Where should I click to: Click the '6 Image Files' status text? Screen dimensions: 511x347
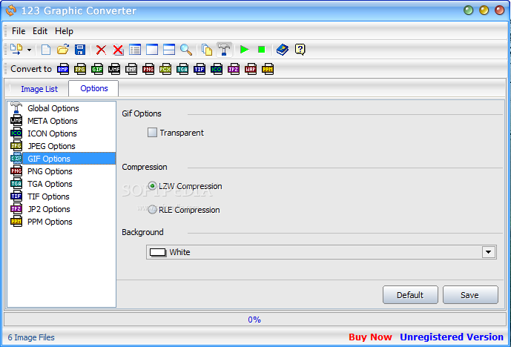31,337
